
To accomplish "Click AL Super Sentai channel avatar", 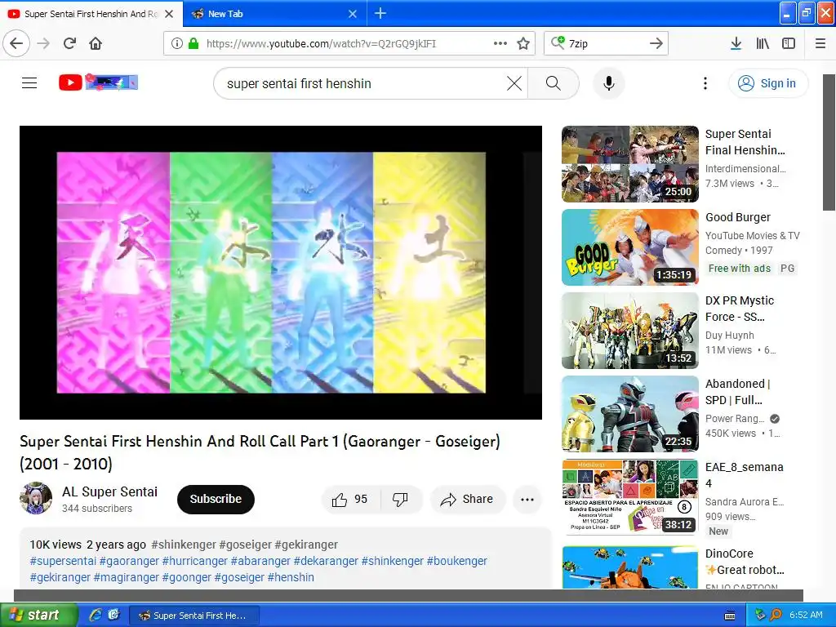I will point(36,498).
